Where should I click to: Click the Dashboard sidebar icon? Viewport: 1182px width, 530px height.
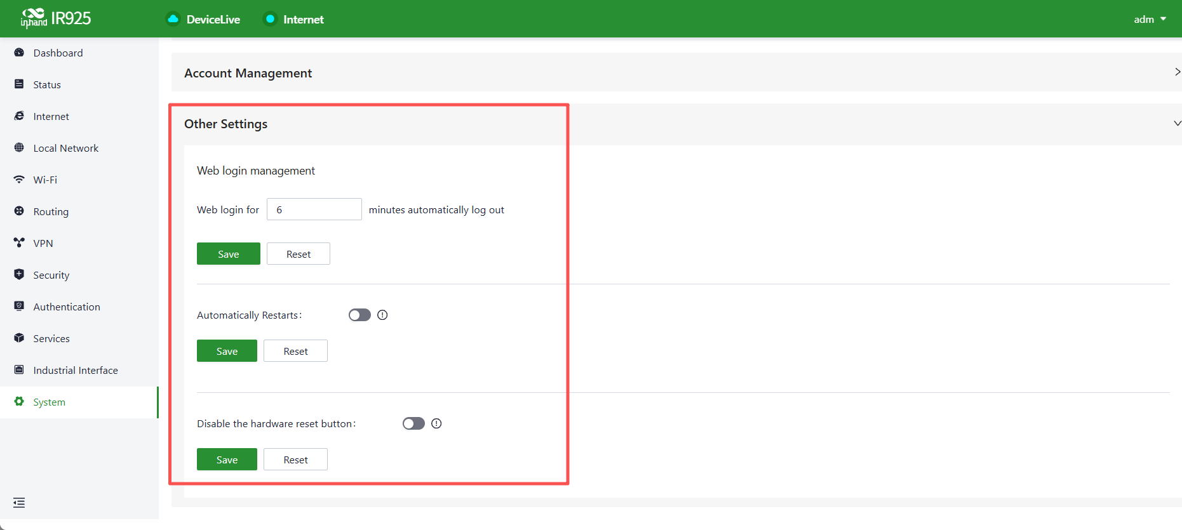pos(19,53)
